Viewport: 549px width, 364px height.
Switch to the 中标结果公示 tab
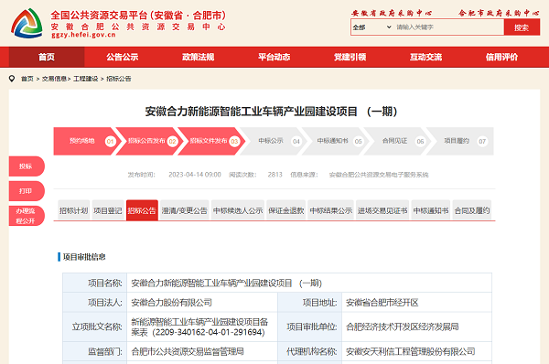(x=331, y=210)
